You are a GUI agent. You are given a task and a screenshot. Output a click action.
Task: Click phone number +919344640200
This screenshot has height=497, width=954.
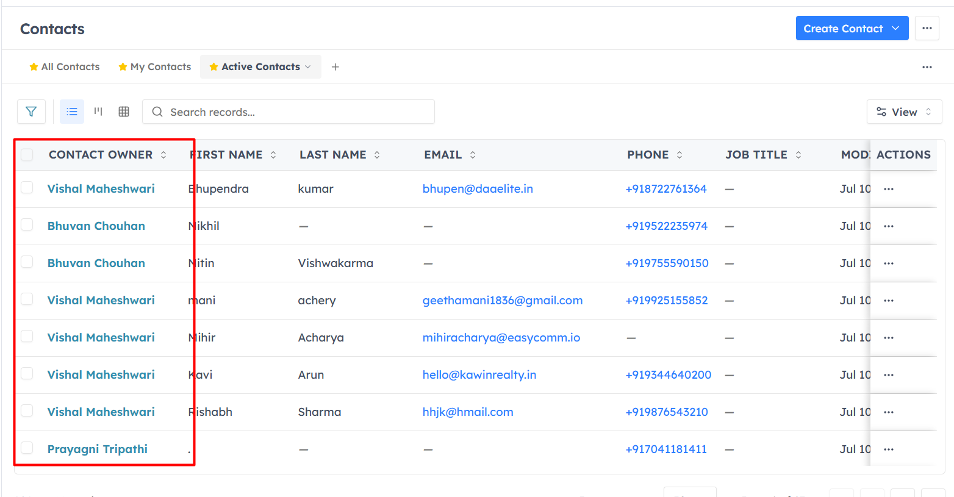pos(669,375)
